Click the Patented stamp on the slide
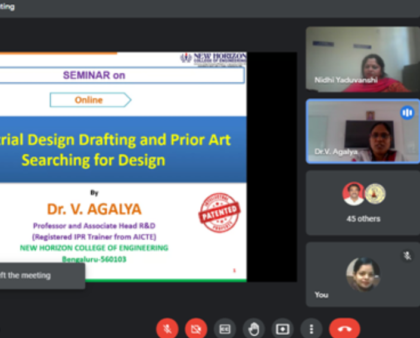 (x=219, y=213)
